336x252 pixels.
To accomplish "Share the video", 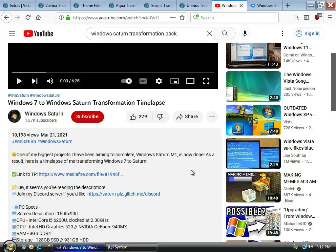I will click(187, 116).
